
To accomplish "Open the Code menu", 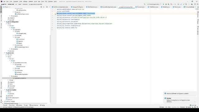I will click(21, 1).
